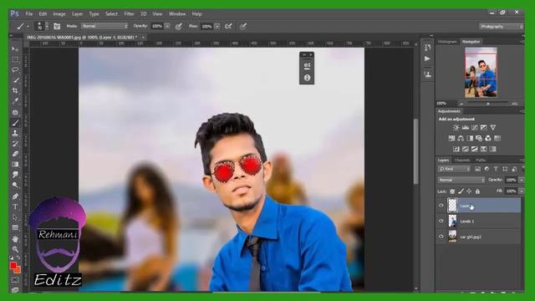
Task: Open layer filter Kind dropdown
Action: [x=454, y=169]
